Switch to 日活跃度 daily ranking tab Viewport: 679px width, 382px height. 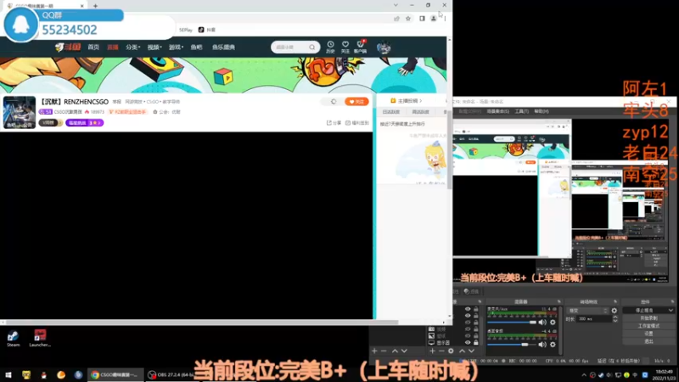click(x=390, y=112)
